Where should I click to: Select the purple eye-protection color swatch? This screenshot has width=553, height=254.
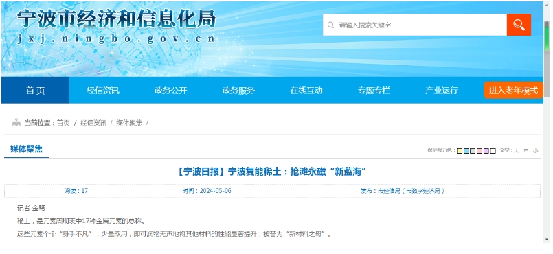click(x=486, y=151)
